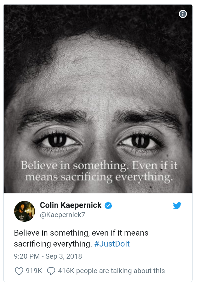The image size is (197, 291).
Task: Click the 9:20 PM - Sep 3, 2018 timestamp
Action: click(x=48, y=256)
